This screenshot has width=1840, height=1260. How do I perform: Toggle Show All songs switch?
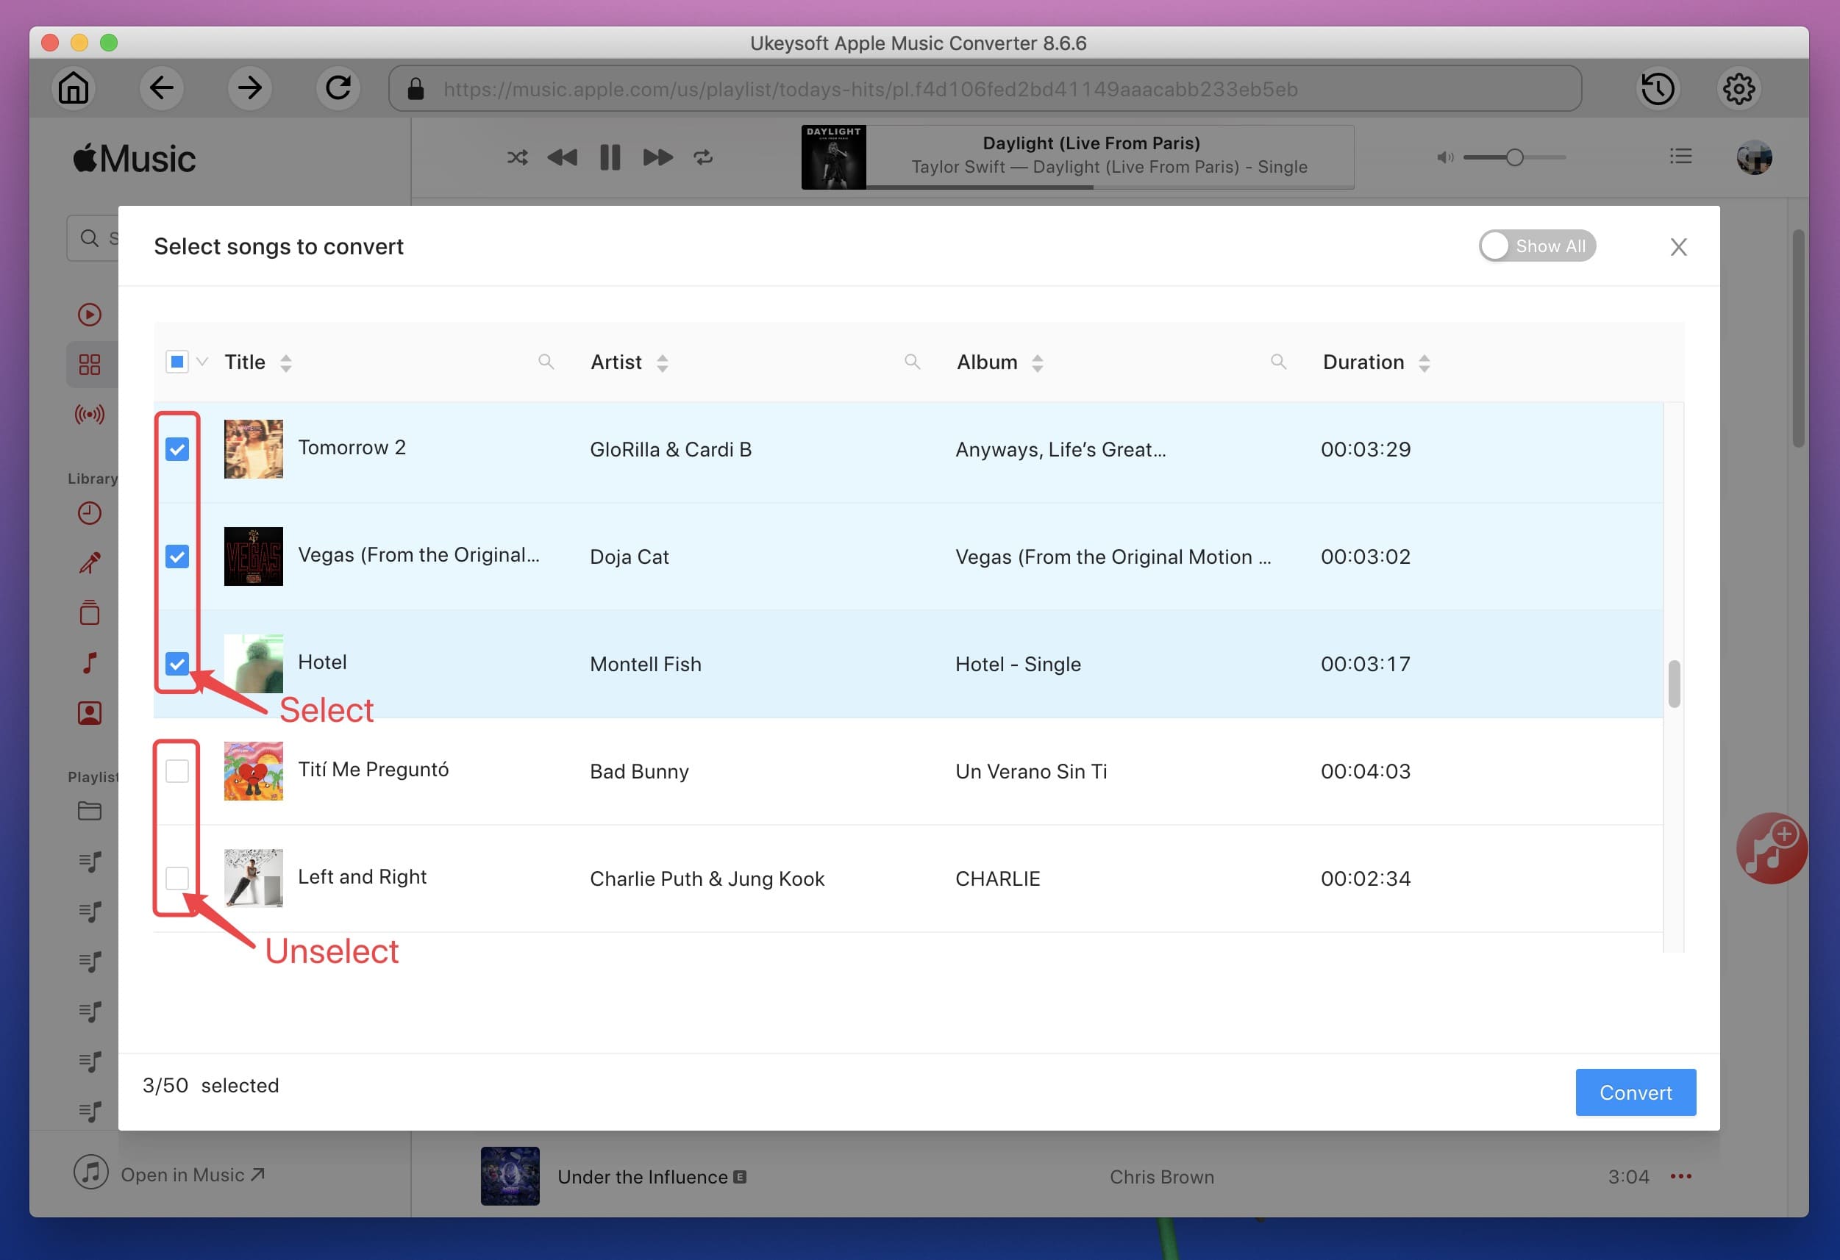pos(1536,245)
